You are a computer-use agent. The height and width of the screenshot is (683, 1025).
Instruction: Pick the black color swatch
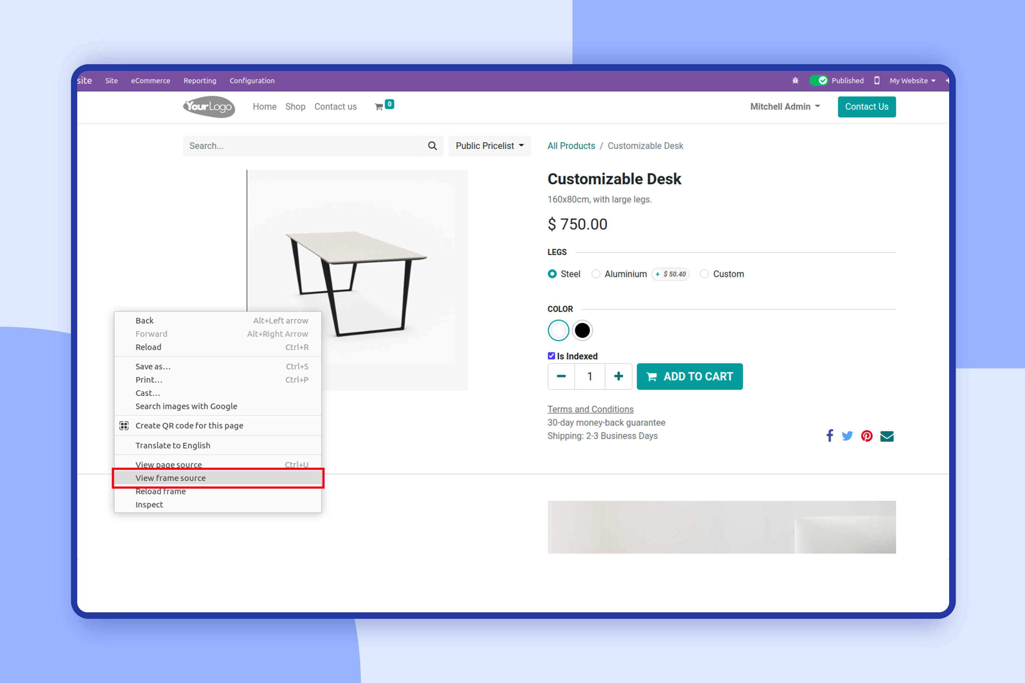(582, 331)
